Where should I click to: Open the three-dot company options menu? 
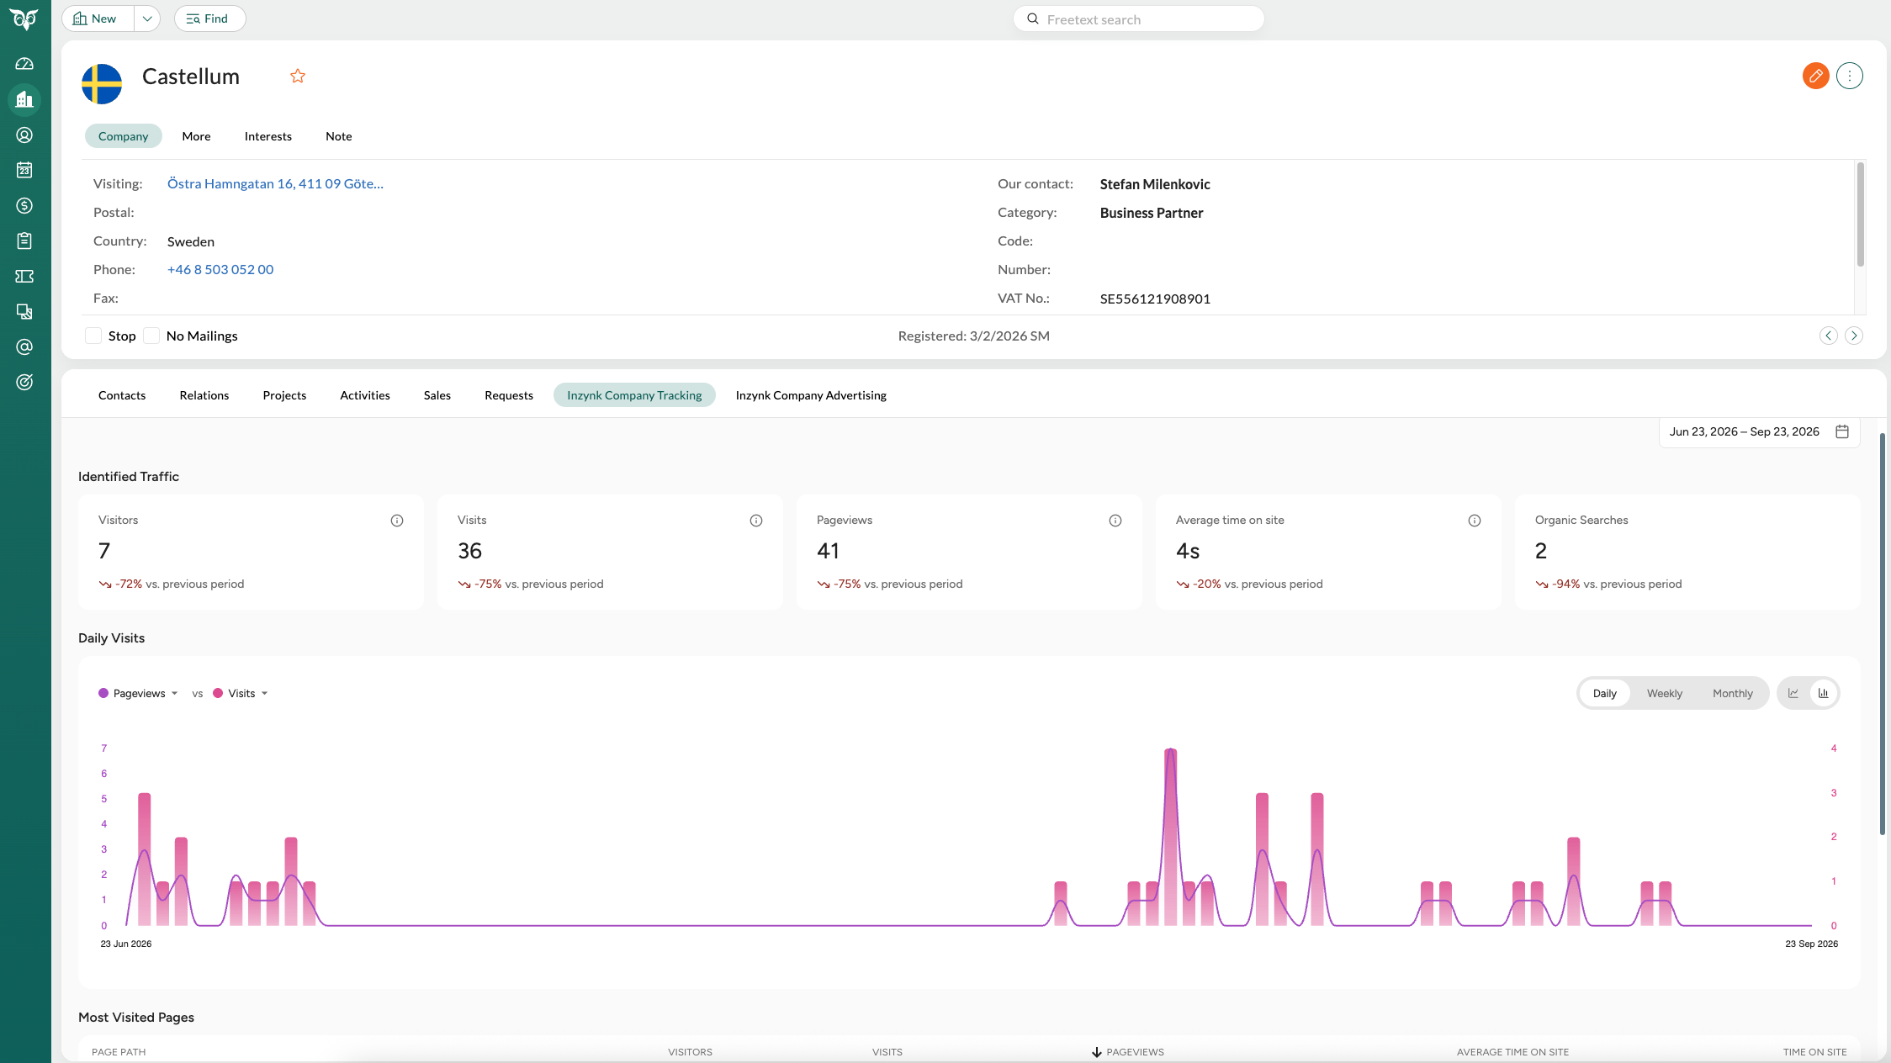1849,76
